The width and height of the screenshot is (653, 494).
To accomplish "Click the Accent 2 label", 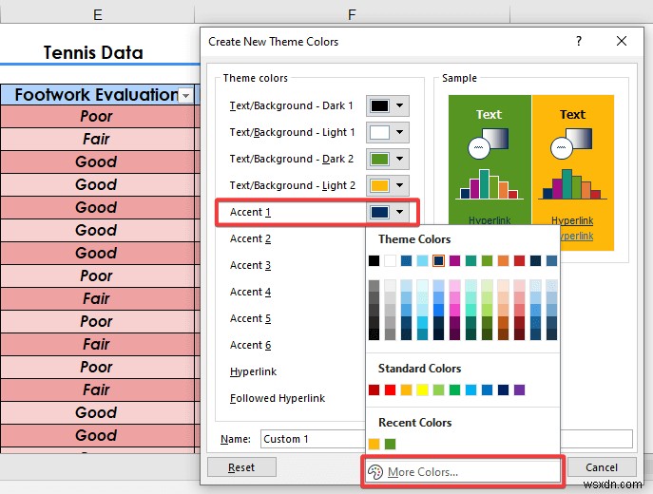I will point(250,238).
